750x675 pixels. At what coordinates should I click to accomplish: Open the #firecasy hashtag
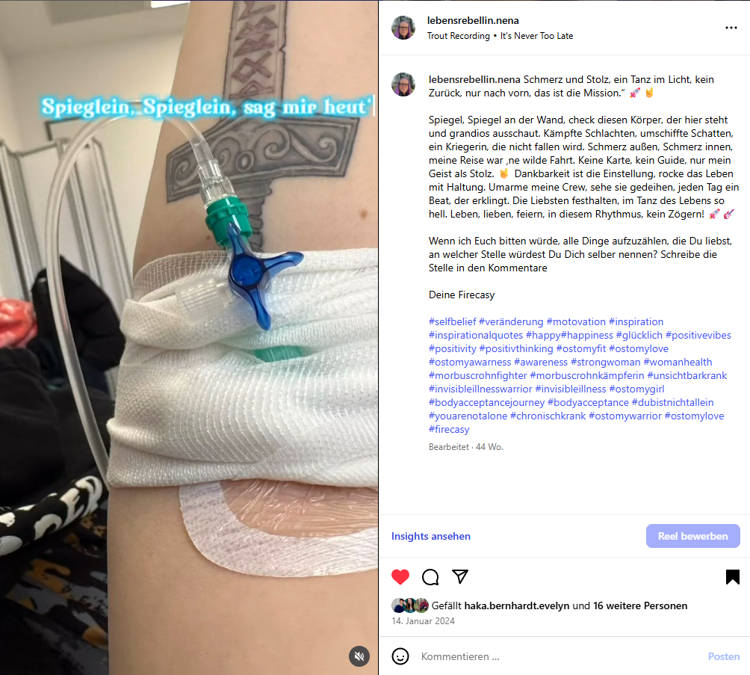pyautogui.click(x=449, y=429)
